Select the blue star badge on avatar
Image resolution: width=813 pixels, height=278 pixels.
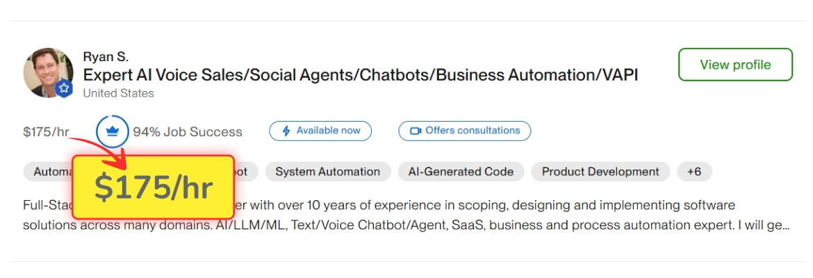[64, 89]
